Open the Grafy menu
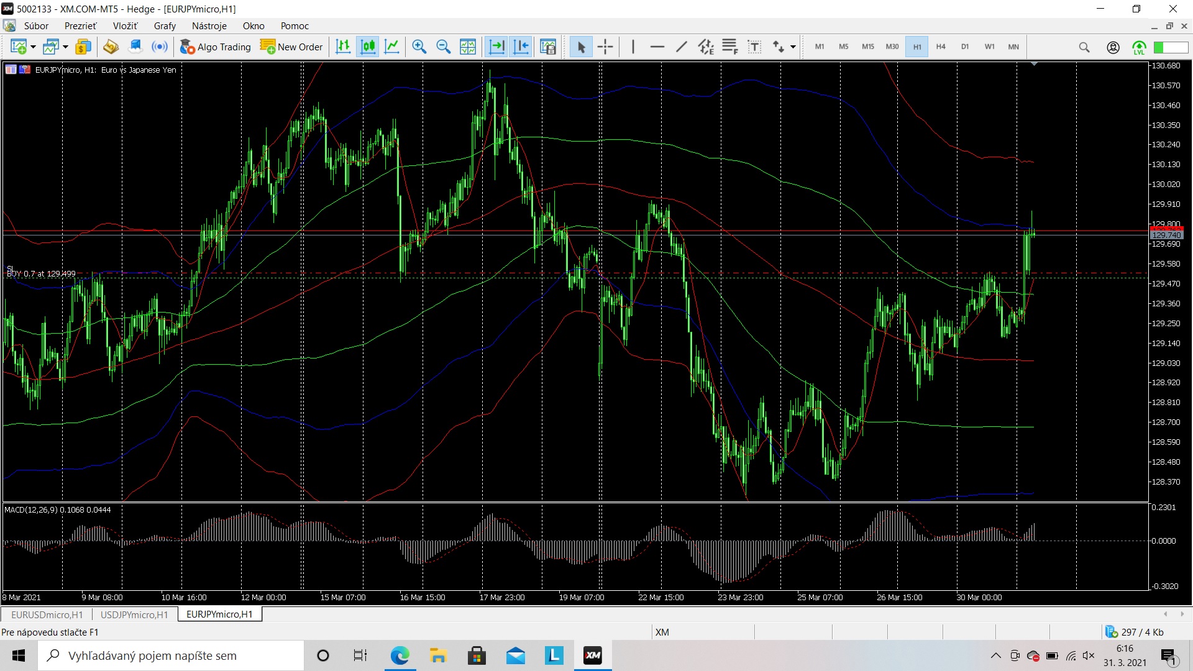The height and width of the screenshot is (671, 1193). click(165, 25)
